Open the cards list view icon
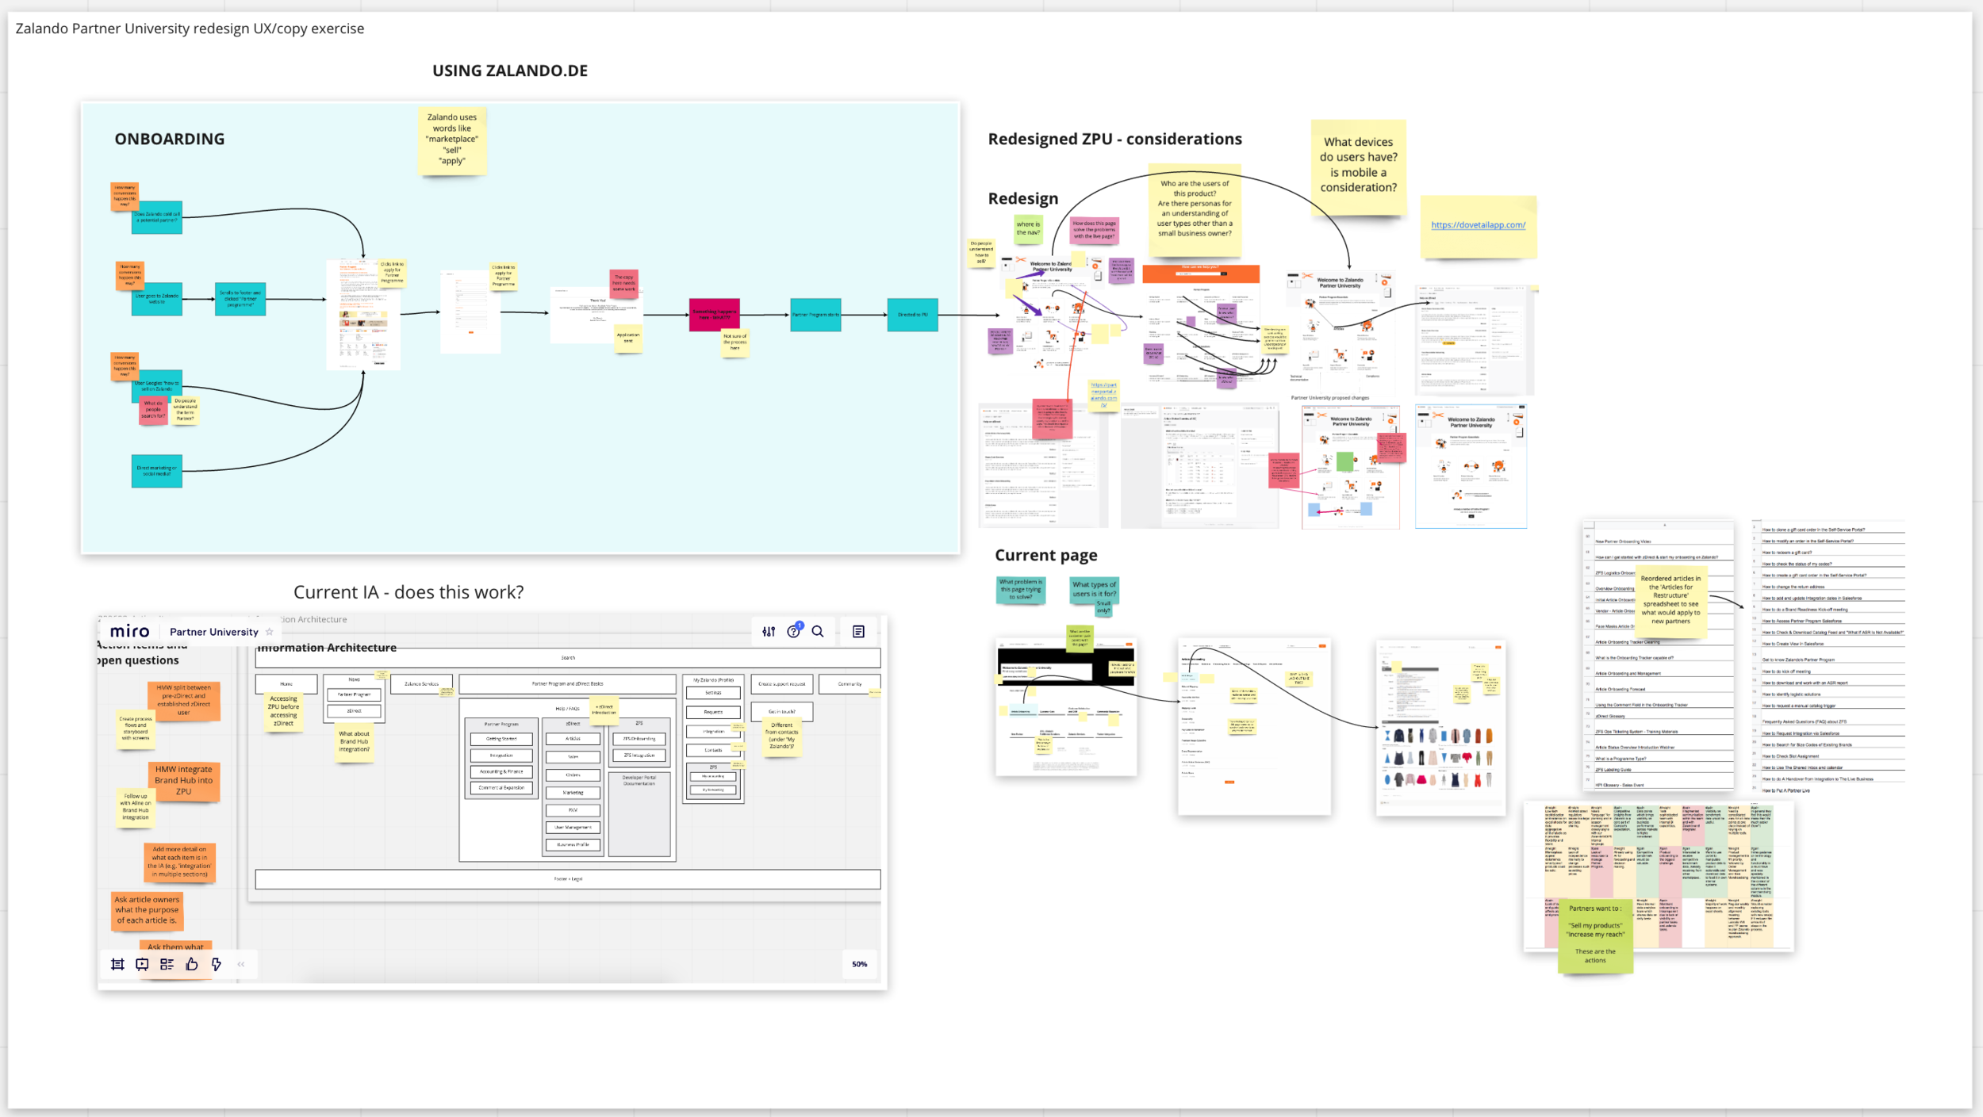1983x1117 pixels. pyautogui.click(x=167, y=964)
